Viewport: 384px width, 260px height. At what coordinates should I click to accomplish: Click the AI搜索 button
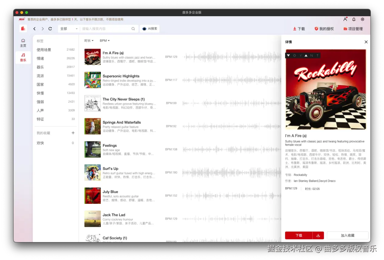click(150, 29)
